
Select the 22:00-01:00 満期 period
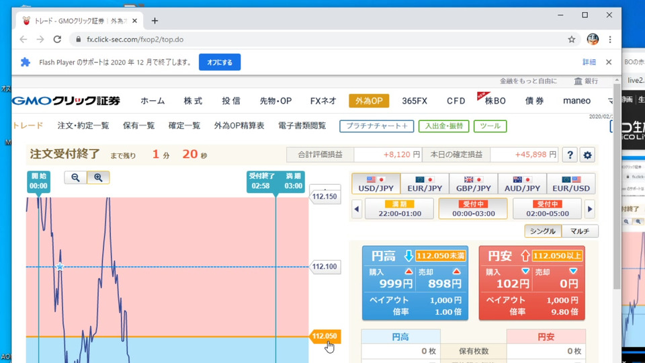[x=399, y=208]
